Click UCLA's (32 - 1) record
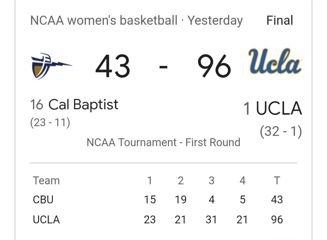The width and height of the screenshot is (327, 240). coord(281,131)
